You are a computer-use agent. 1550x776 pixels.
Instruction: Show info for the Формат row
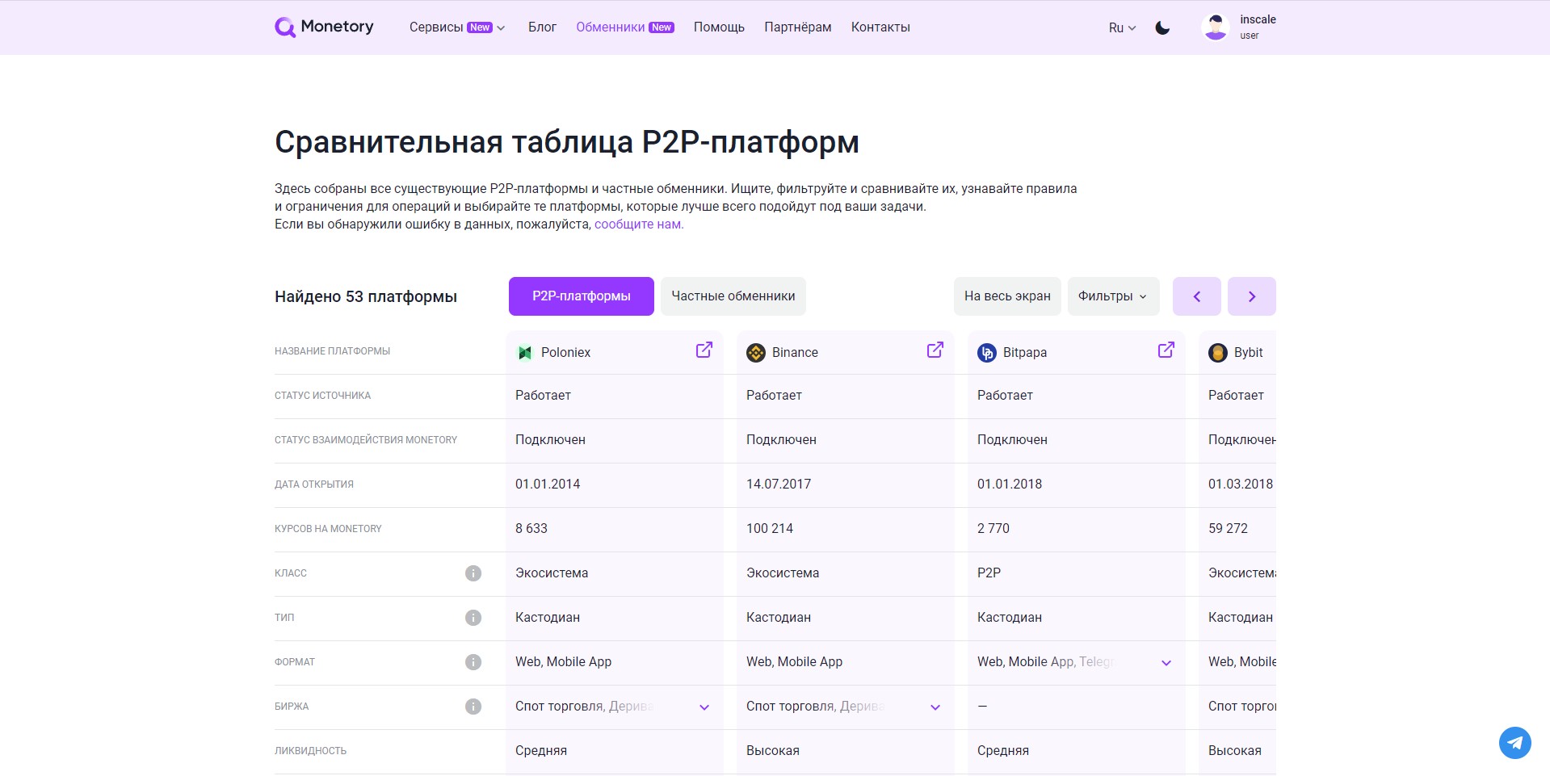pos(473,662)
